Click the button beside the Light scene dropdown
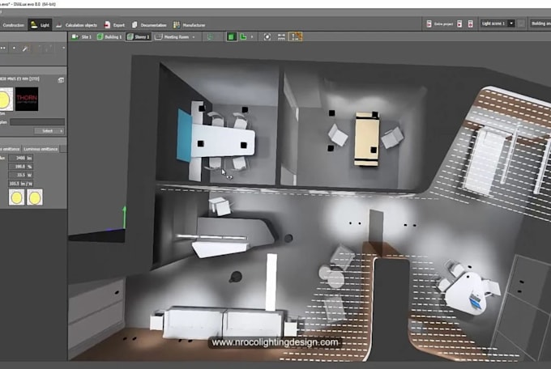 (x=522, y=23)
